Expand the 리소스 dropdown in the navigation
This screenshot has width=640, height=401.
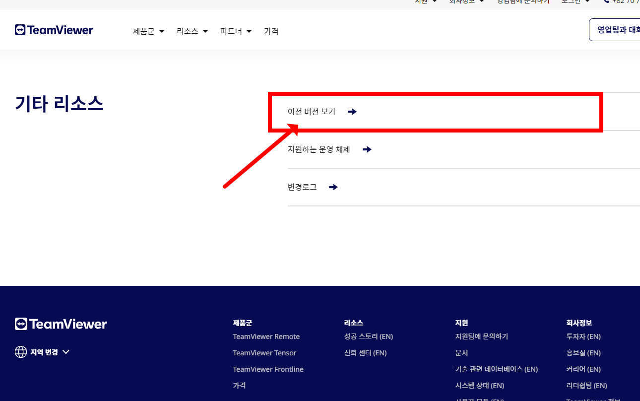[192, 31]
